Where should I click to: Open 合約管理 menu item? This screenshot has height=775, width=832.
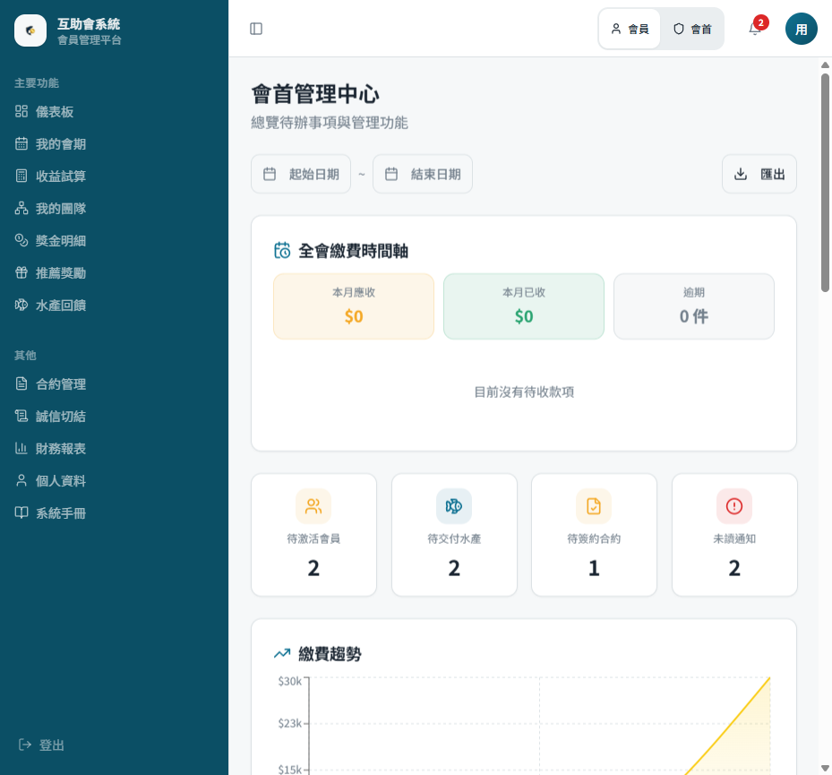click(114, 383)
